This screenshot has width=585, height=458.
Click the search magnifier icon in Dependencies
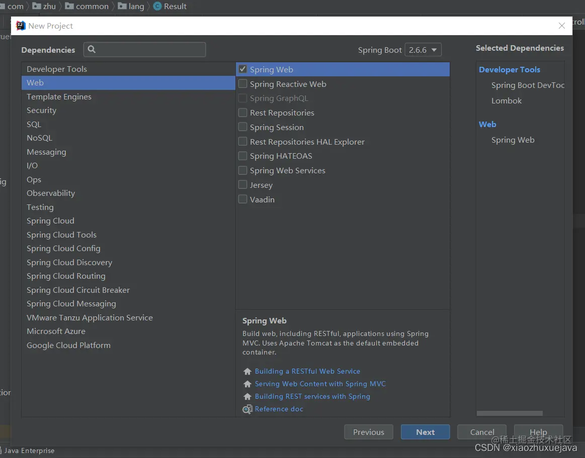pos(92,49)
